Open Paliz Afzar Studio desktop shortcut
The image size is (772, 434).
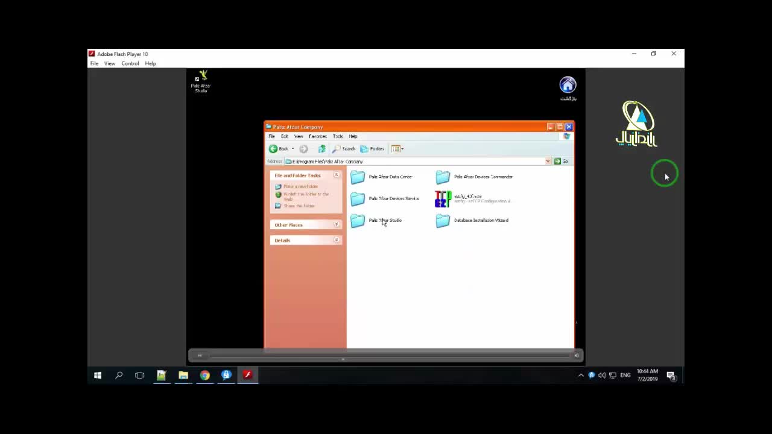point(201,80)
